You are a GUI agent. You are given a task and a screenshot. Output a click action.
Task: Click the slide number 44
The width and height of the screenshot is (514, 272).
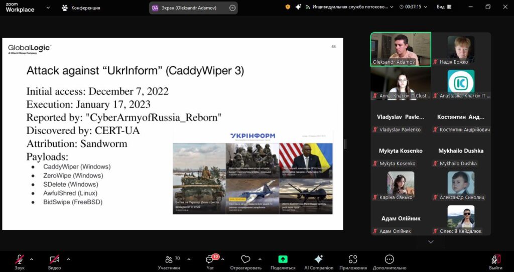[333, 47]
